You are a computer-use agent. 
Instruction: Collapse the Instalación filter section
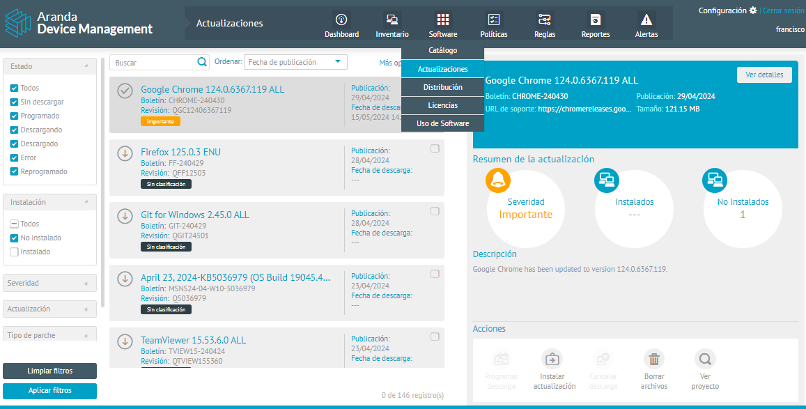(50, 202)
